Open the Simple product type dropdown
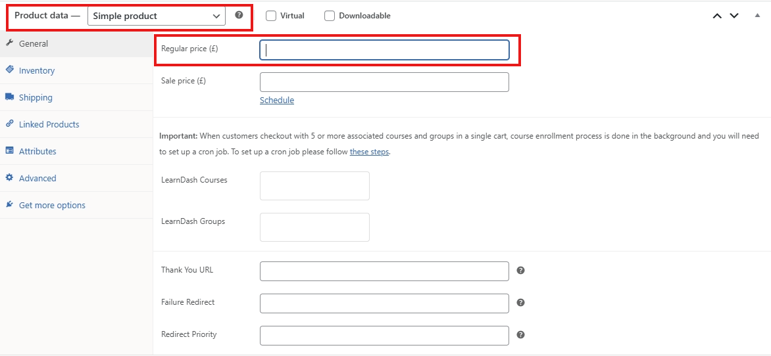771x356 pixels. coord(157,16)
